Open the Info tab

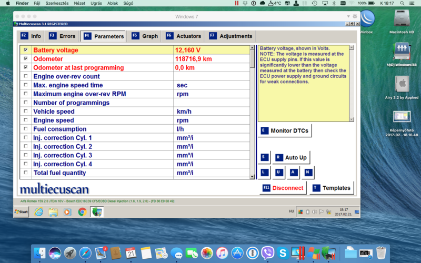(x=31, y=36)
